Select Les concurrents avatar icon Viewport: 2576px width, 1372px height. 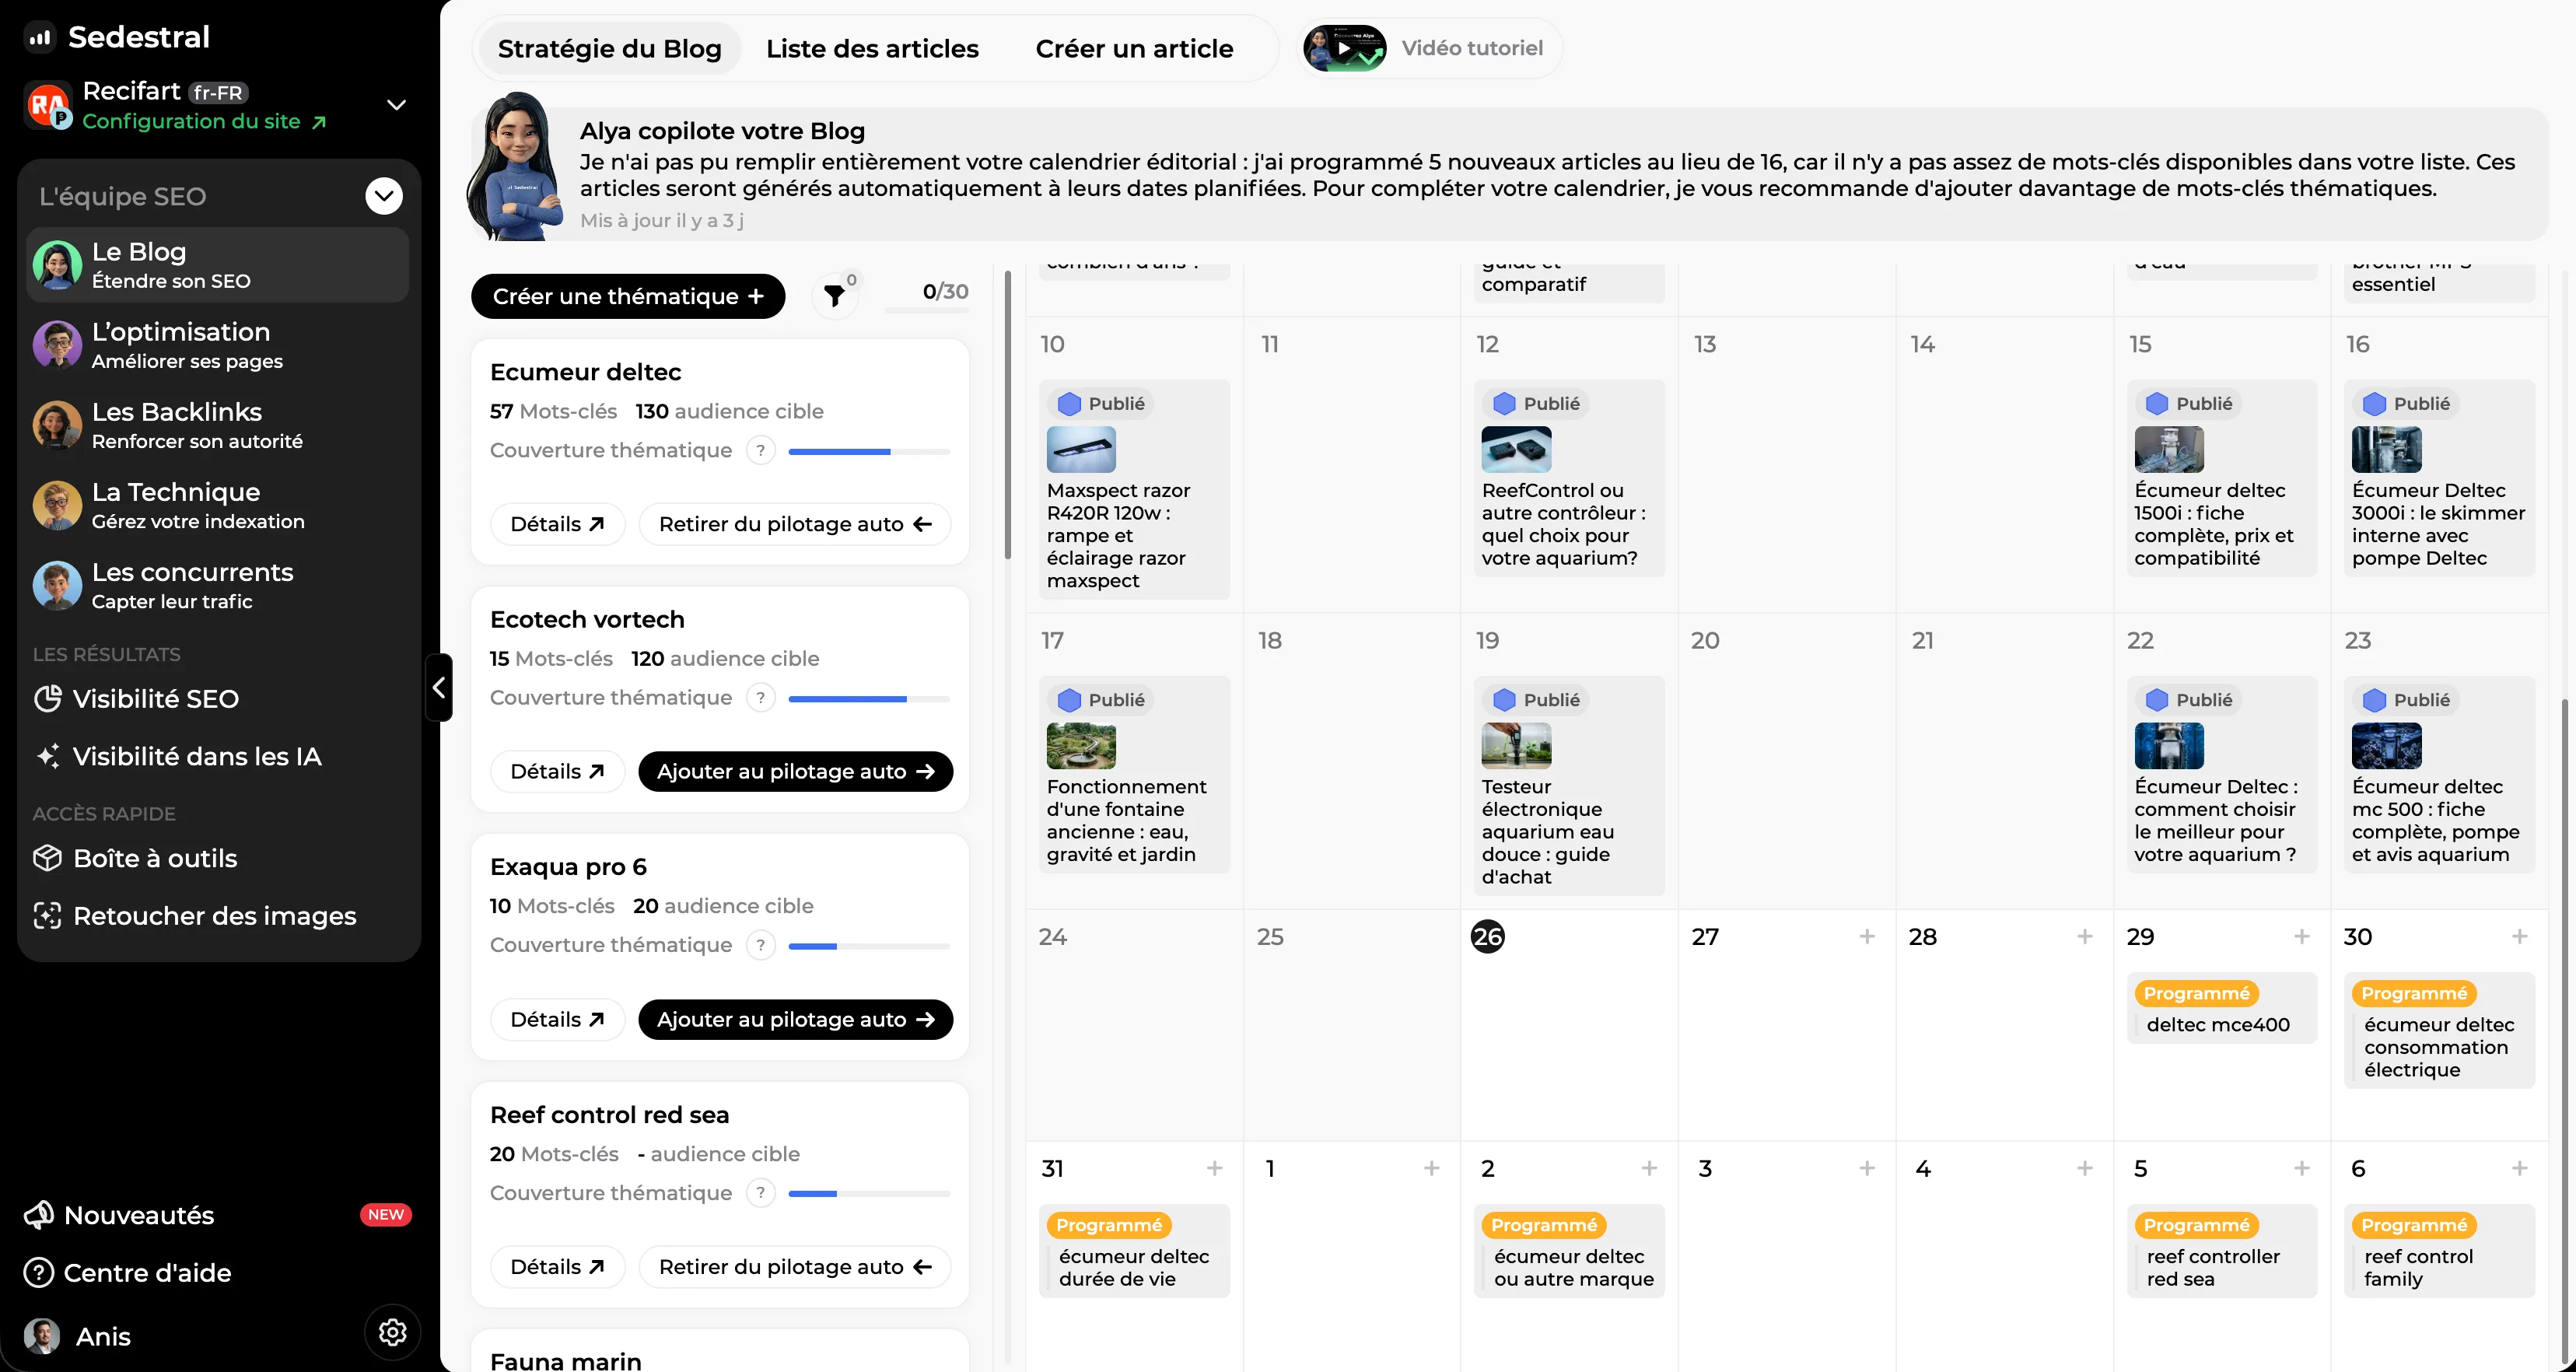click(x=57, y=585)
